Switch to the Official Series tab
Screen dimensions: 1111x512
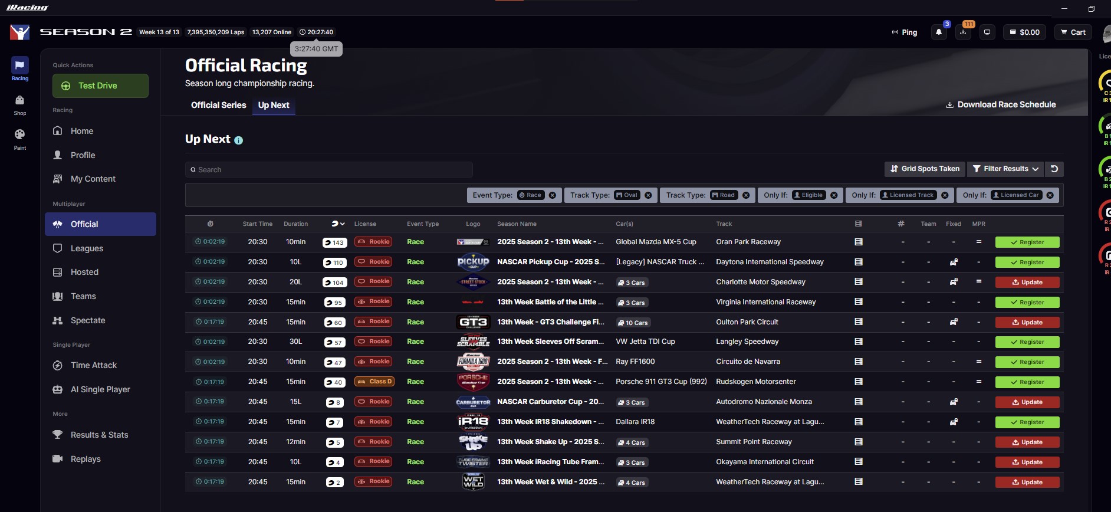coord(218,105)
